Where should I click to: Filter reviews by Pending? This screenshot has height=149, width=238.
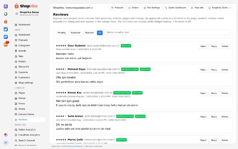62,33
